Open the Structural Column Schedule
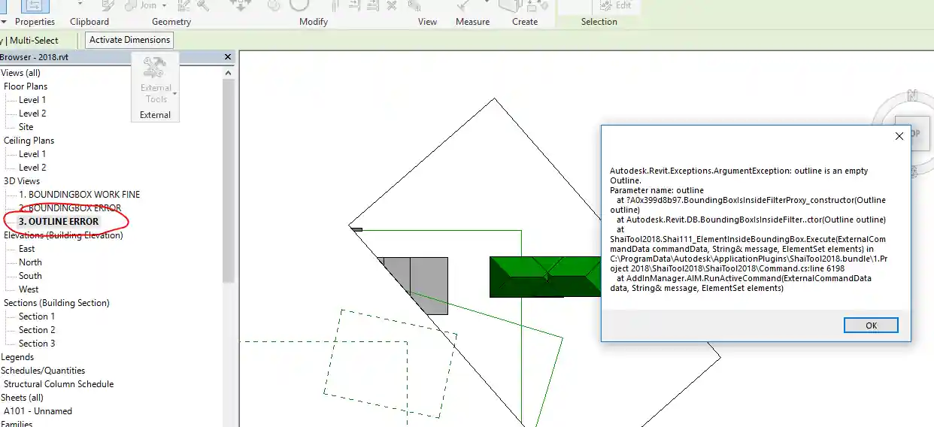Image resolution: width=934 pixels, height=427 pixels. tap(59, 384)
